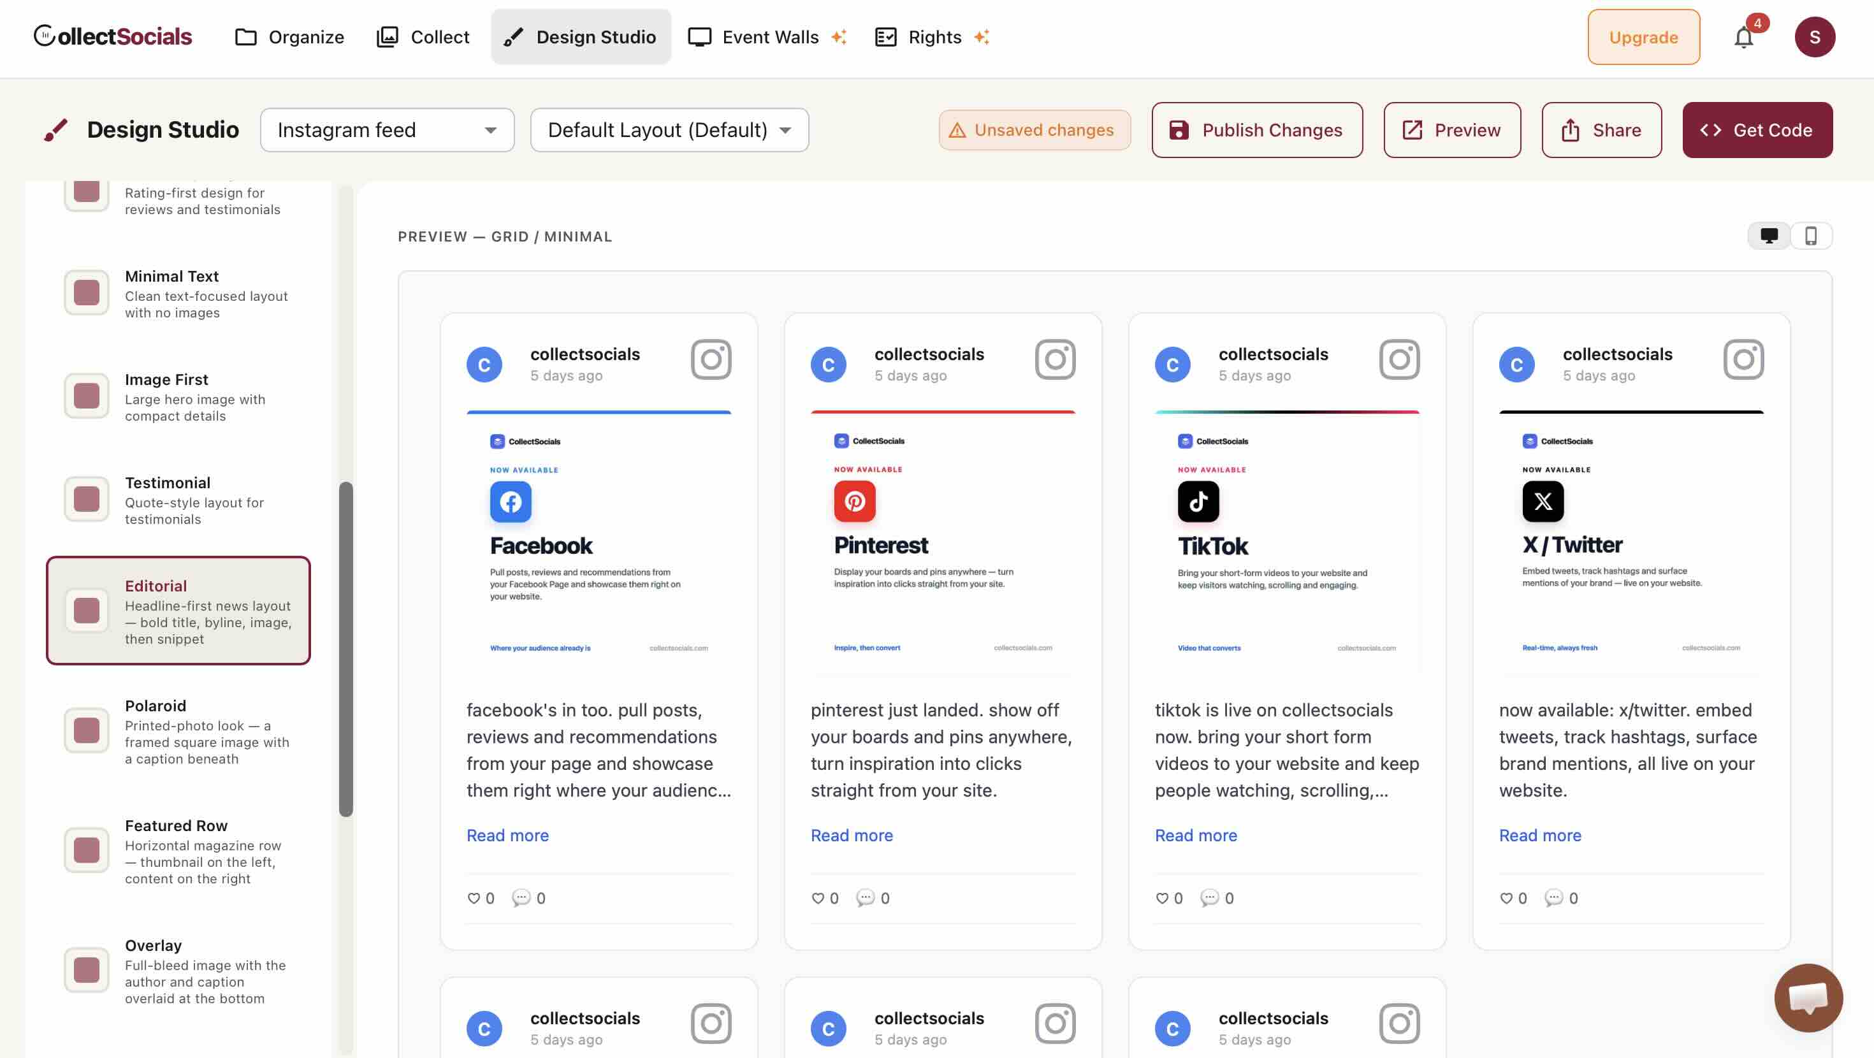This screenshot has height=1058, width=1874.
Task: Open the Instagram feed dropdown
Action: [387, 130]
